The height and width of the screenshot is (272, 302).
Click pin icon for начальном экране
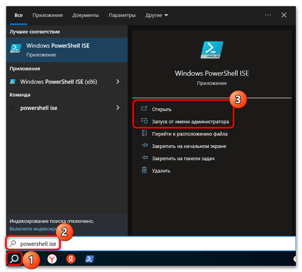click(144, 145)
